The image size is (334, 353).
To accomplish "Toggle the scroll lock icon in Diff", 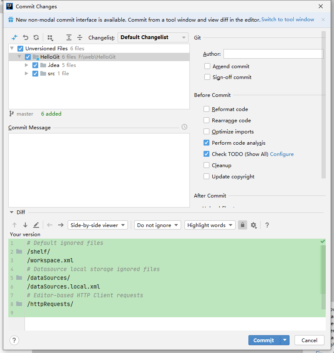I will [x=243, y=225].
